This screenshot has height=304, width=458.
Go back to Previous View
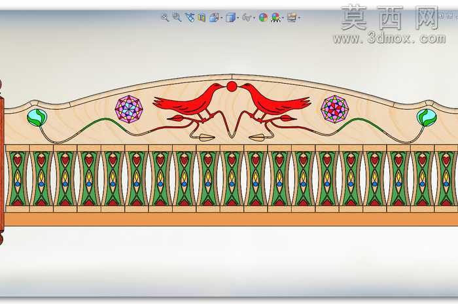click(x=190, y=18)
